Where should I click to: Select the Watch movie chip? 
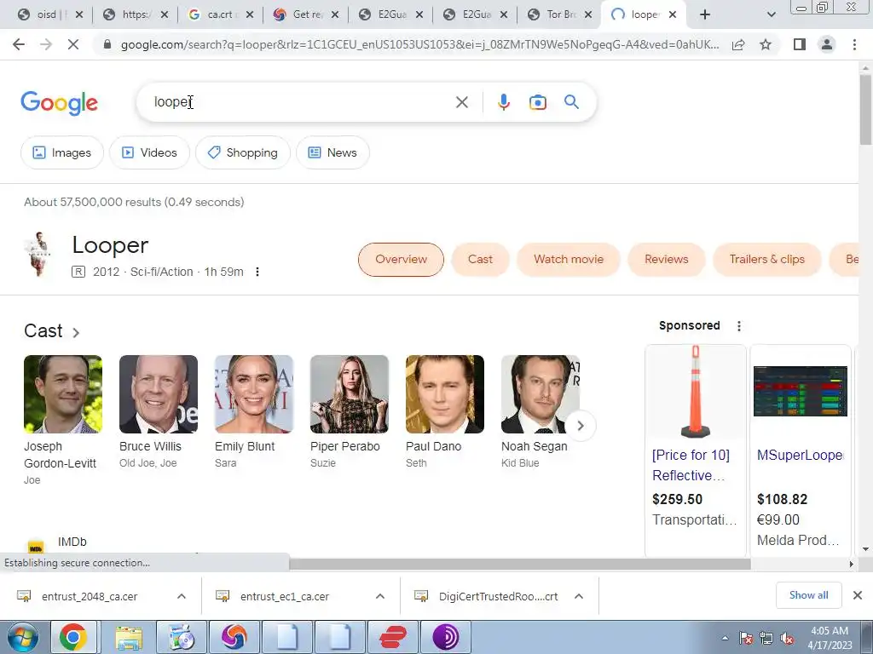569,259
